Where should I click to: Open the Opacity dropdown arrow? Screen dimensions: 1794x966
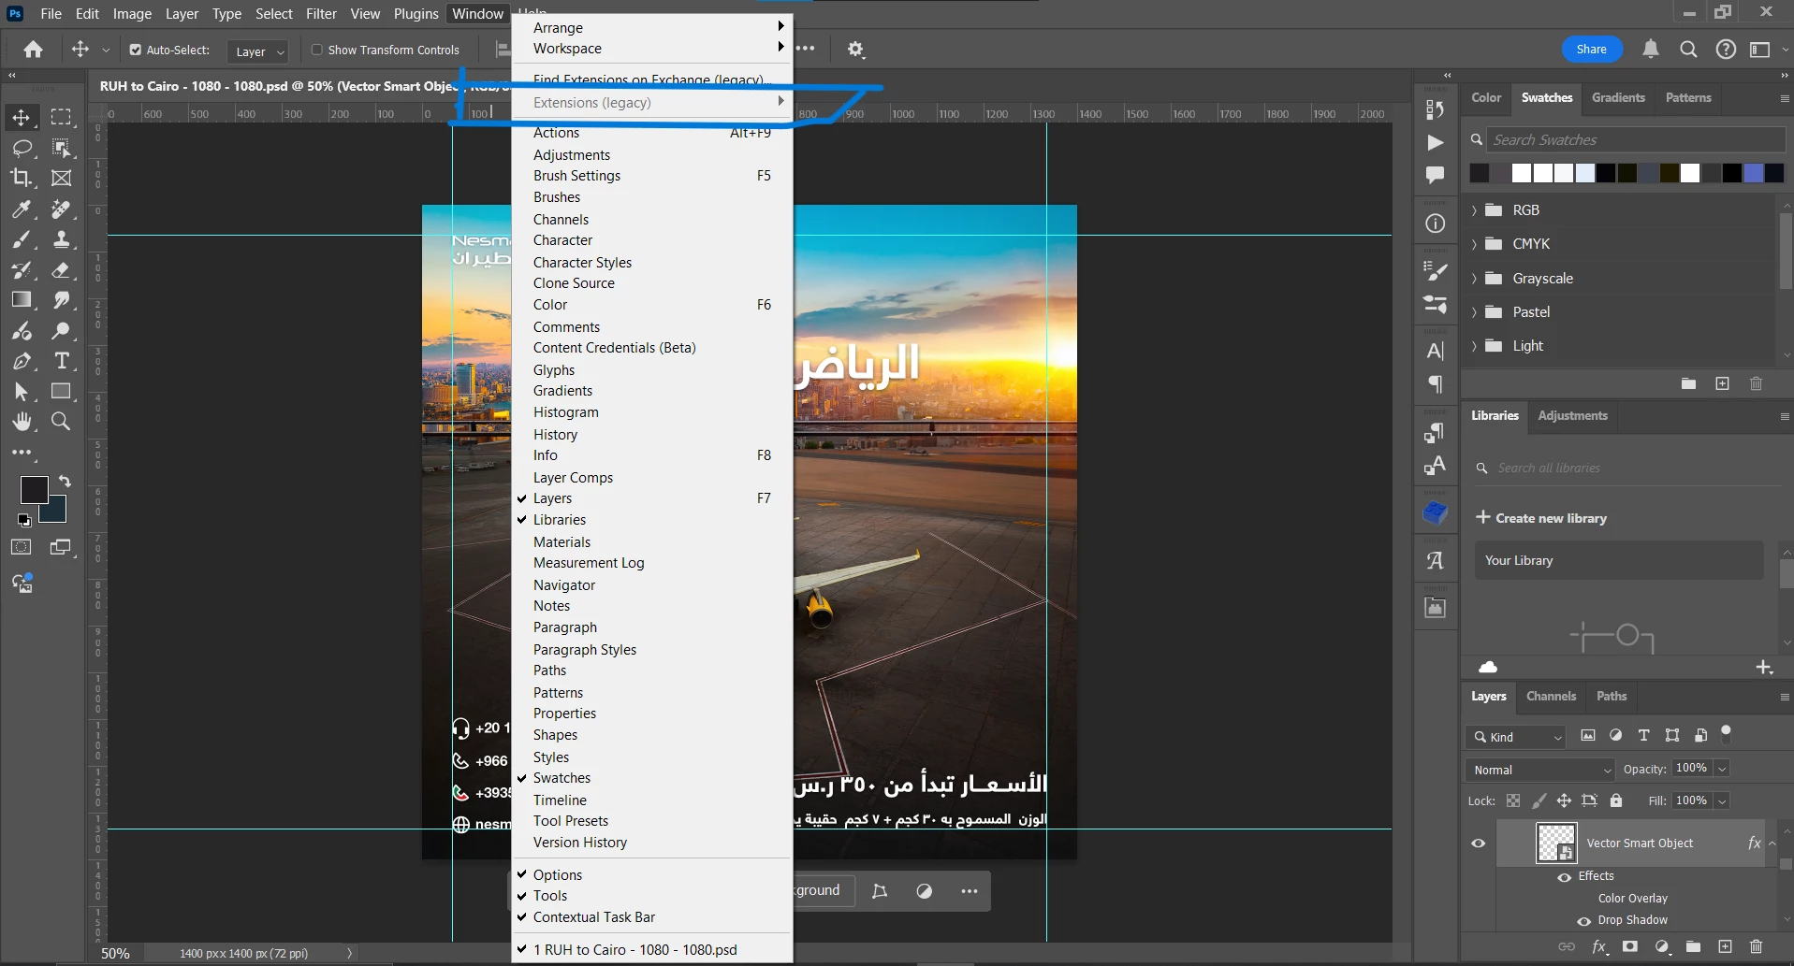click(x=1722, y=769)
